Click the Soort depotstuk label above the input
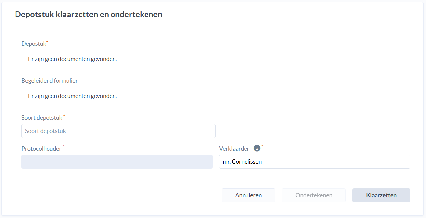The width and height of the screenshot is (426, 218). pyautogui.click(x=42, y=118)
